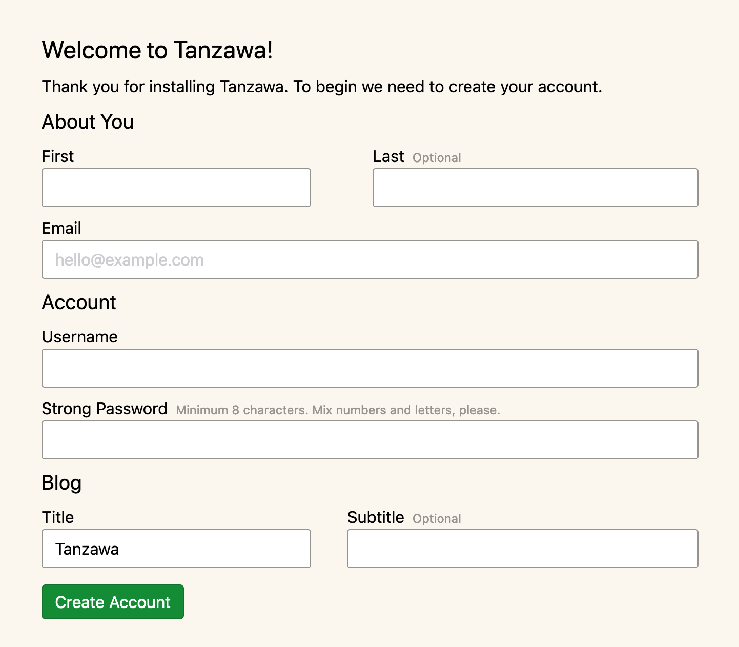Click the "Minimum 8 characters" password hint
The image size is (739, 647).
[338, 410]
